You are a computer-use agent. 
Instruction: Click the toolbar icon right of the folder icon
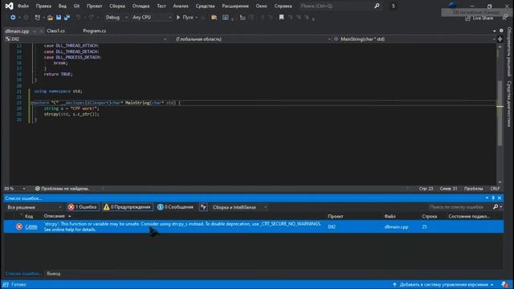point(226,18)
